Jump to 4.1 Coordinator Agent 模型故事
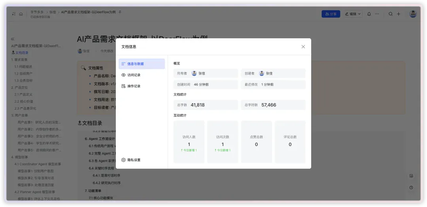The image size is (427, 207). tap(38, 164)
